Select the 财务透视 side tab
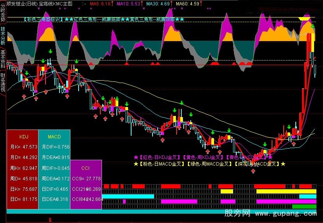The height and width of the screenshot is (223, 323). 3,82
